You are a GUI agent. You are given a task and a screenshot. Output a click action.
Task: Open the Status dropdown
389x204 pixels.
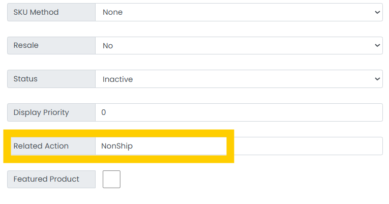pos(238,79)
